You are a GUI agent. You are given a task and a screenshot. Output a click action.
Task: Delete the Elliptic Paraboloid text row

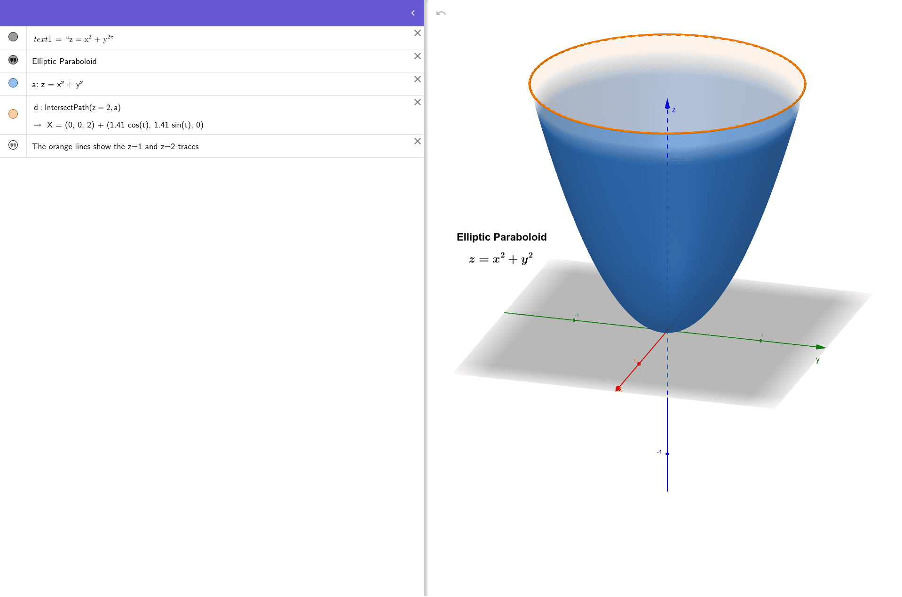417,56
